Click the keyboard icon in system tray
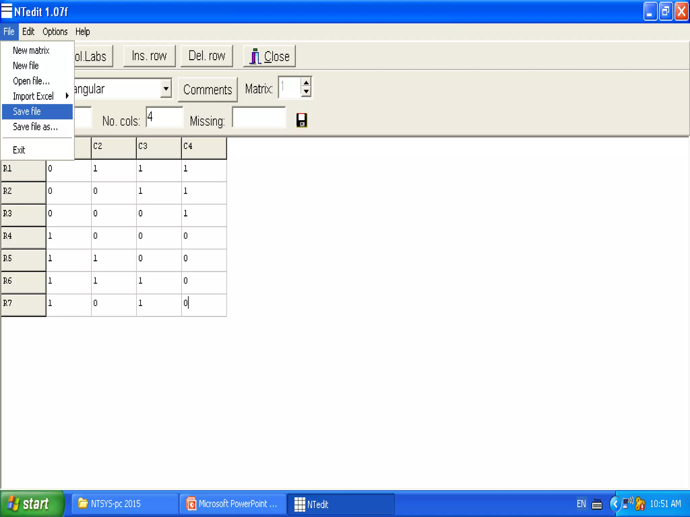Viewport: 690px width, 517px height. click(x=597, y=504)
